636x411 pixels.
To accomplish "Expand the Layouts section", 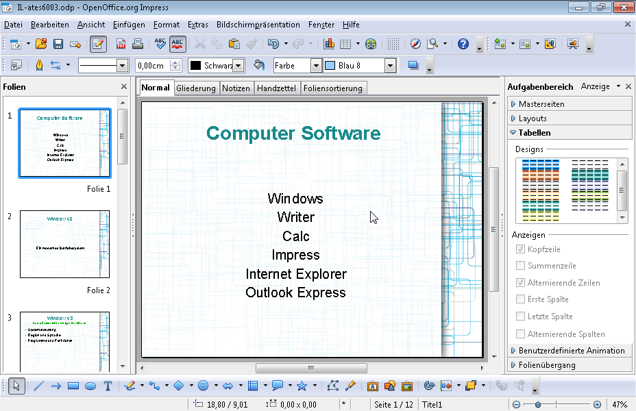I will point(570,119).
